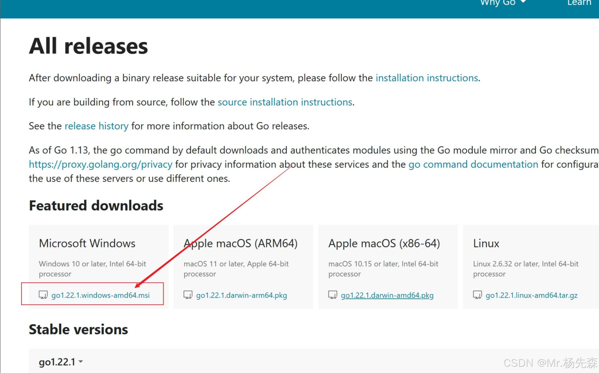This screenshot has height=373, width=599.
Task: Open the source installation instructions link
Action: point(285,102)
